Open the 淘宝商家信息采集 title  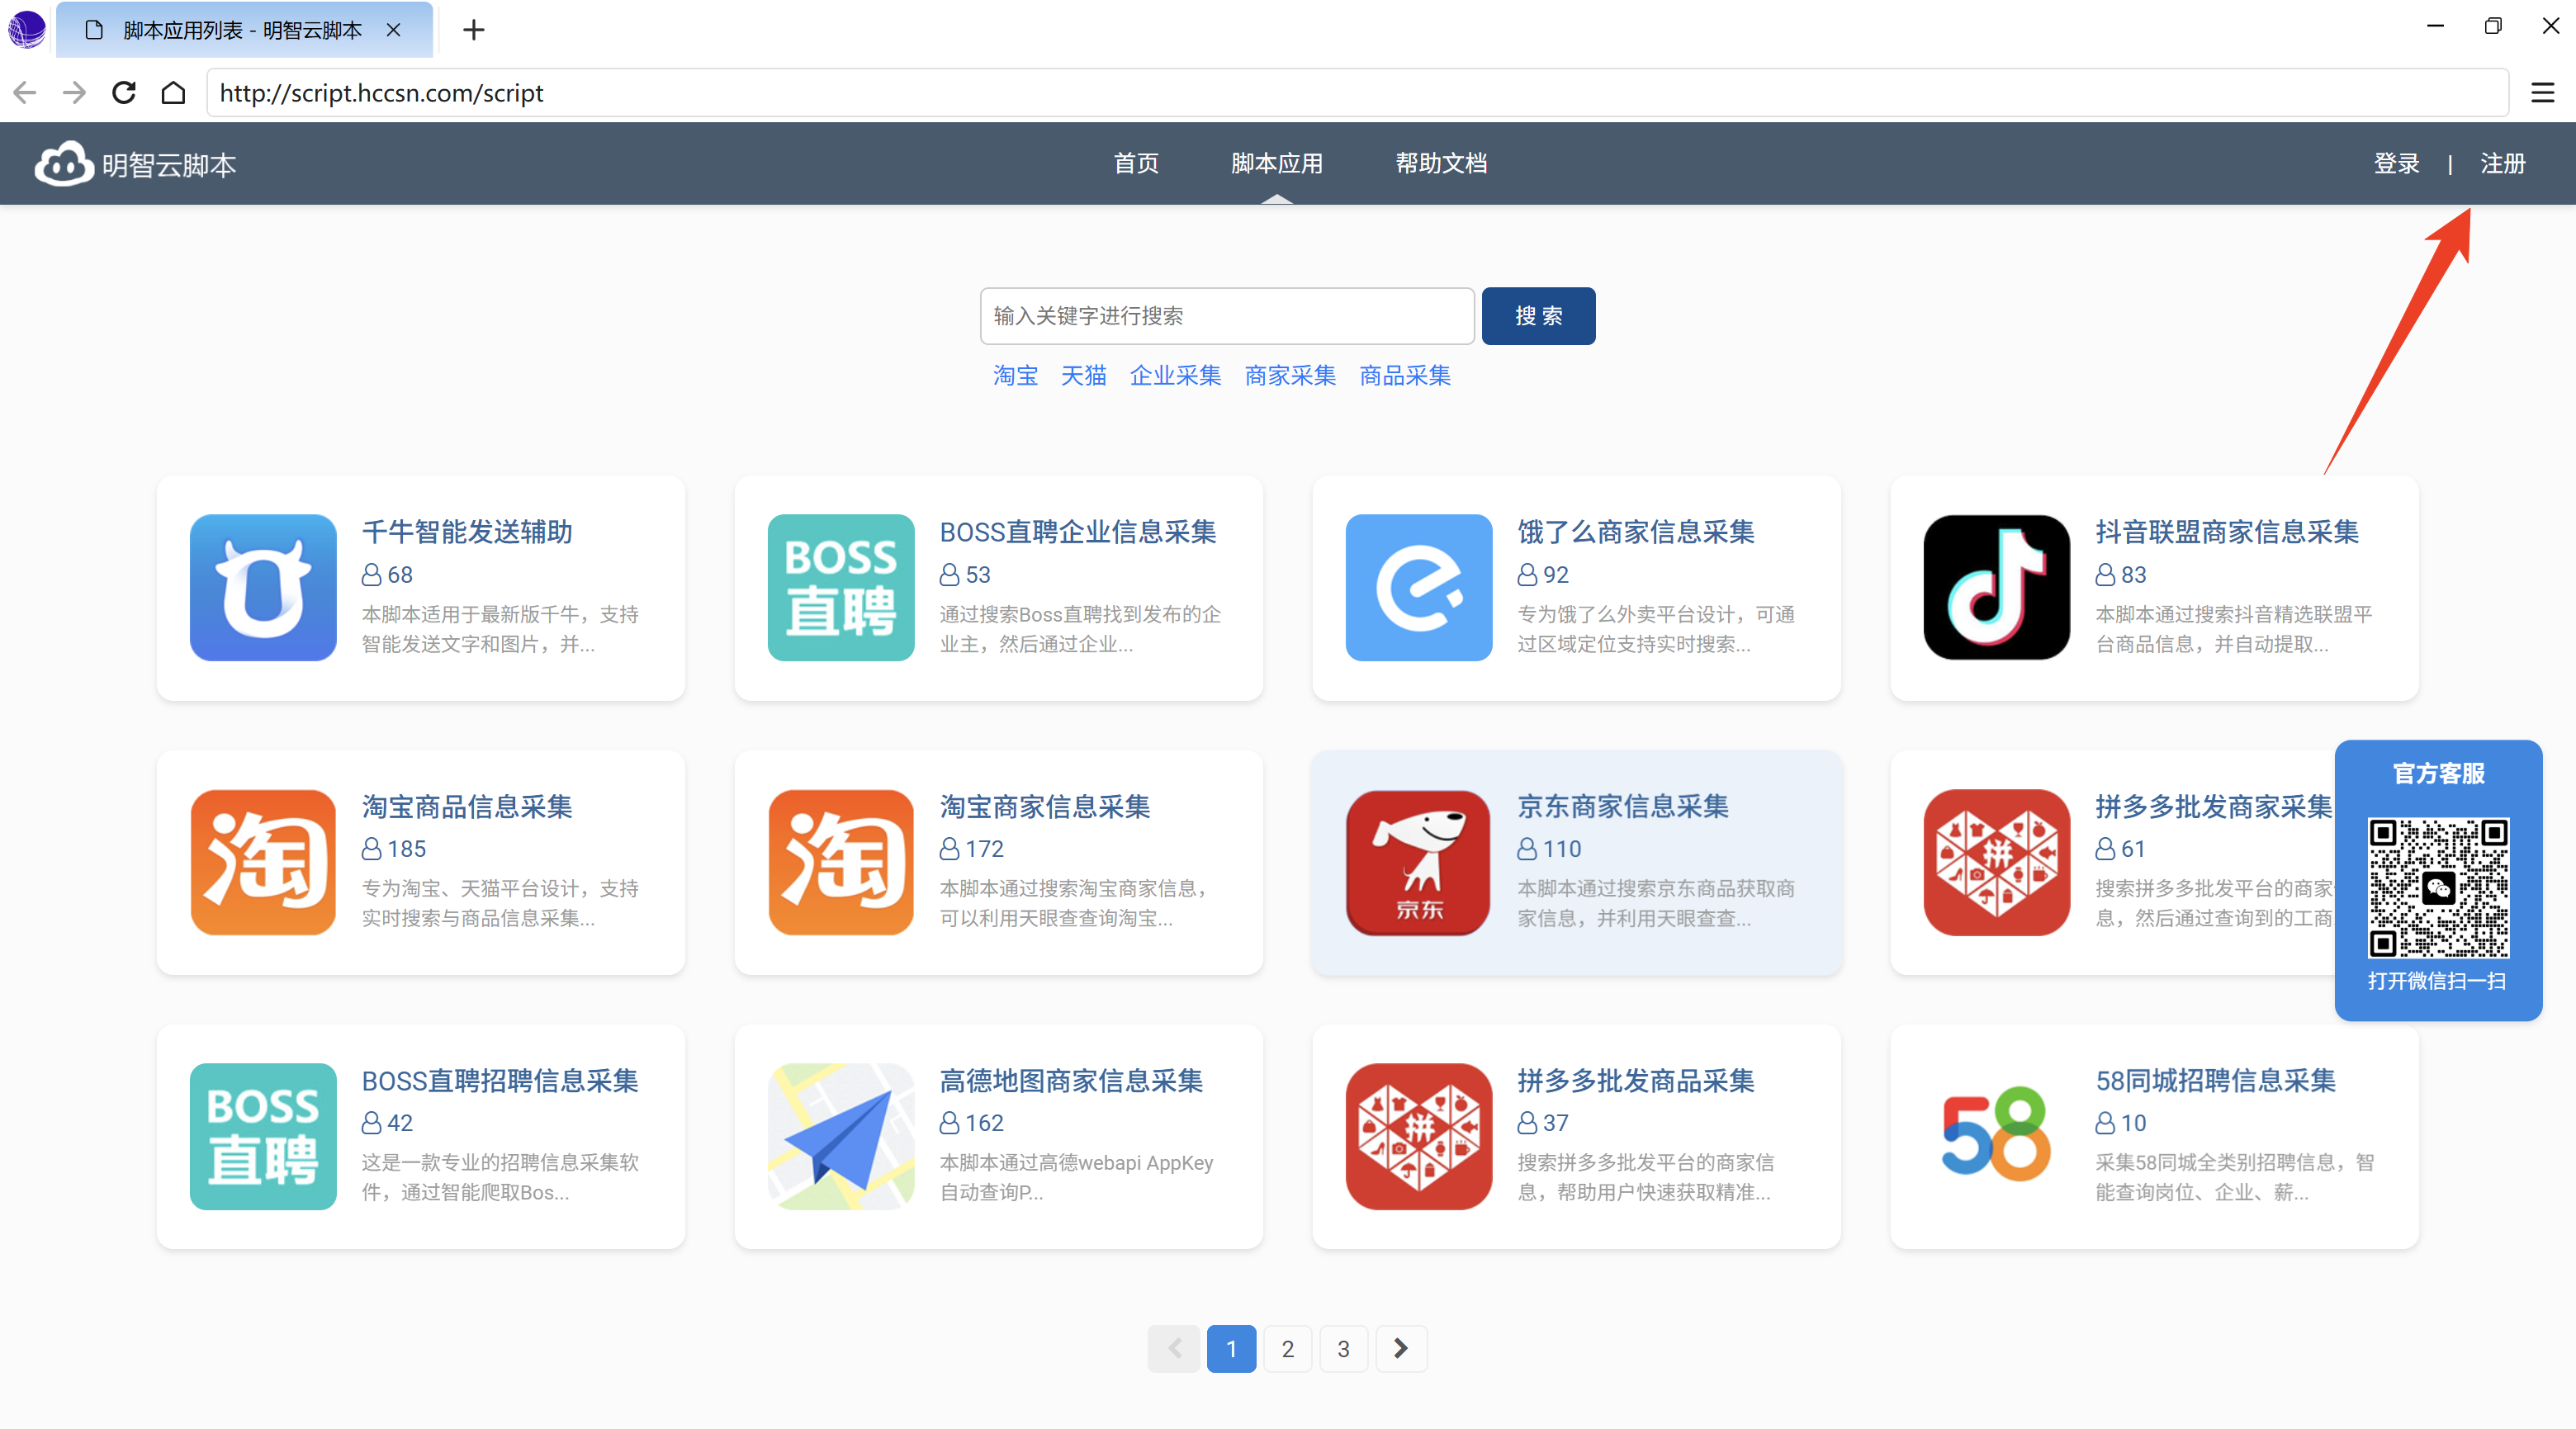point(1045,807)
